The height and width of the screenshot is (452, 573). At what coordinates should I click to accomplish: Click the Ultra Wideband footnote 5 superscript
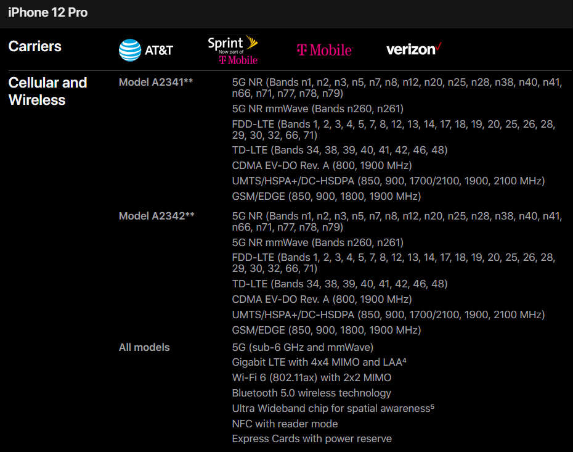pyautogui.click(x=433, y=406)
